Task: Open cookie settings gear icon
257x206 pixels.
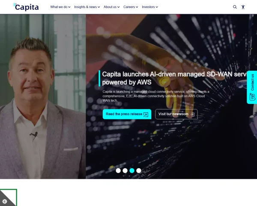Action: (5, 201)
